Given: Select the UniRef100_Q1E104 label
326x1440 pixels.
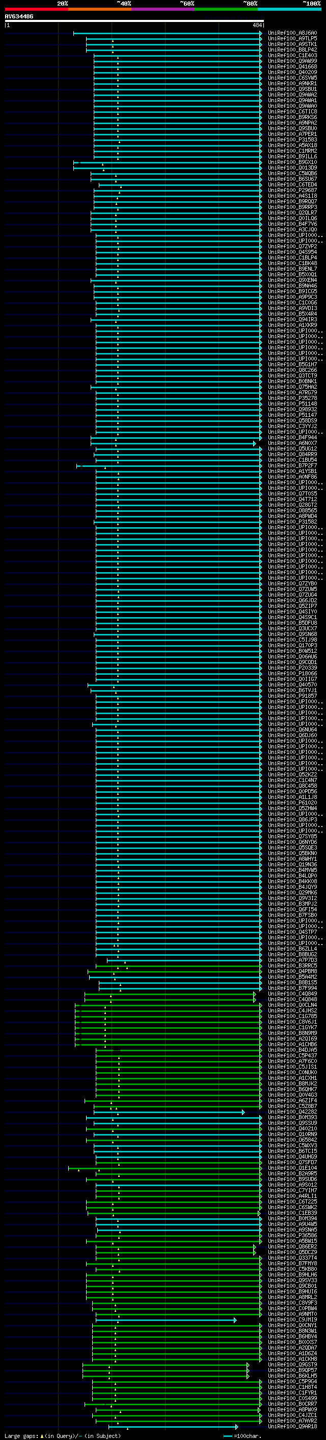Looking at the screenshot, I should 292,1168.
